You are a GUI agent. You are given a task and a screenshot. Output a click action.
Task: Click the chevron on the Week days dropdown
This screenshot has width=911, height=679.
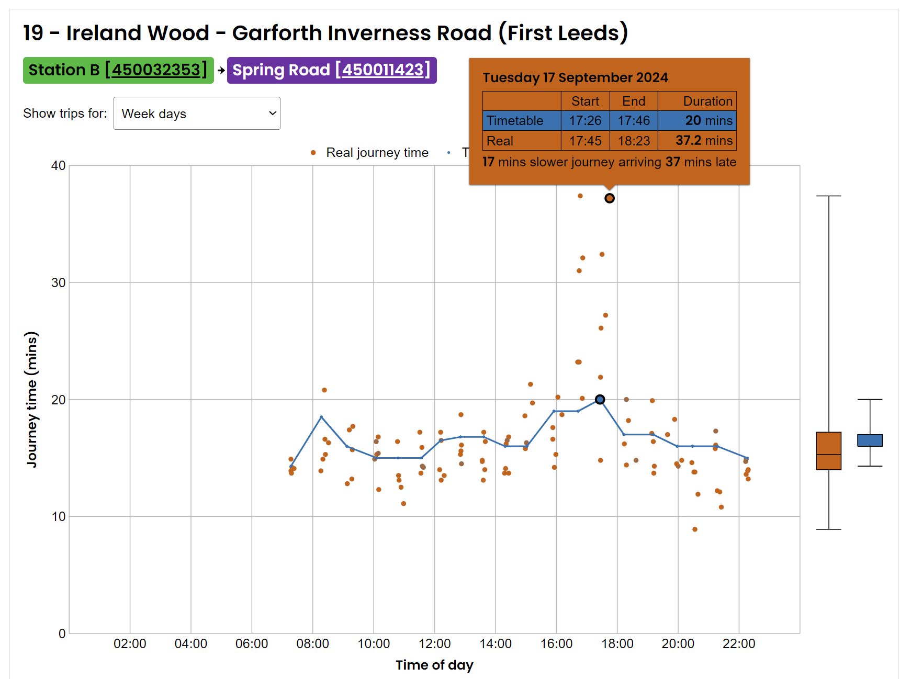pos(272,114)
